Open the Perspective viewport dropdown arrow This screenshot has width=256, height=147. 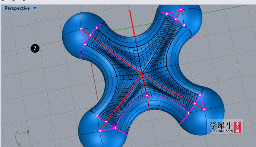coord(35,8)
